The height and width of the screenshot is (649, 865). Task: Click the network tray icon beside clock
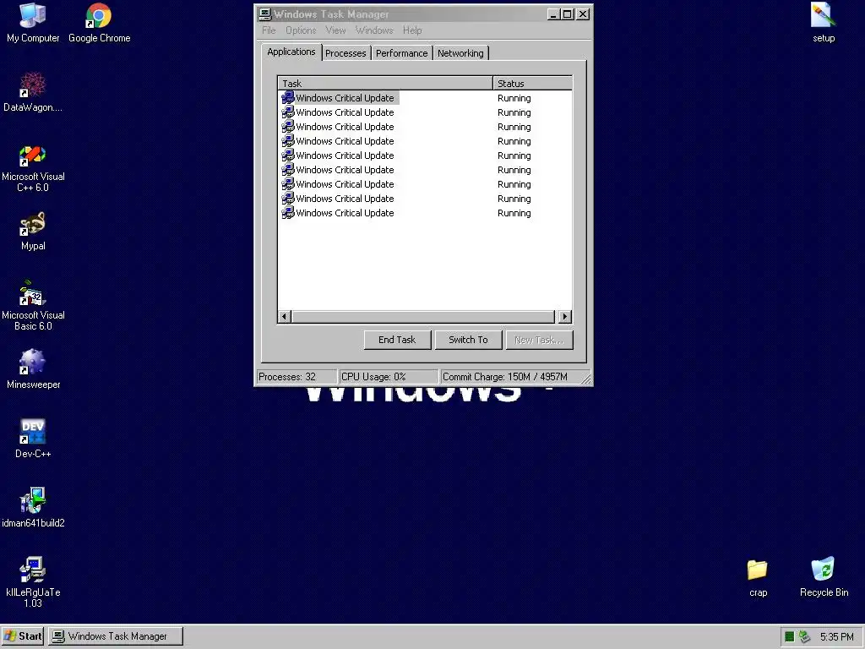point(804,636)
